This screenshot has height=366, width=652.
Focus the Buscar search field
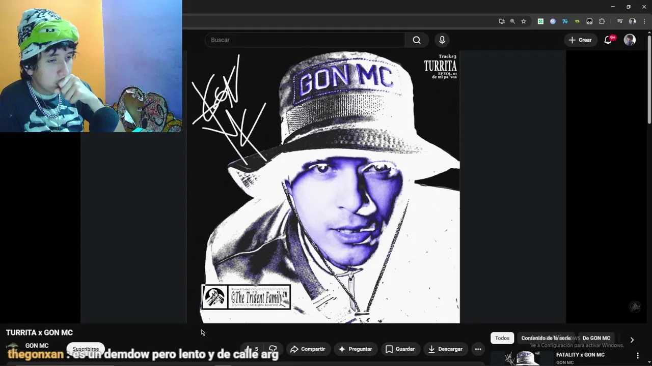[305, 40]
